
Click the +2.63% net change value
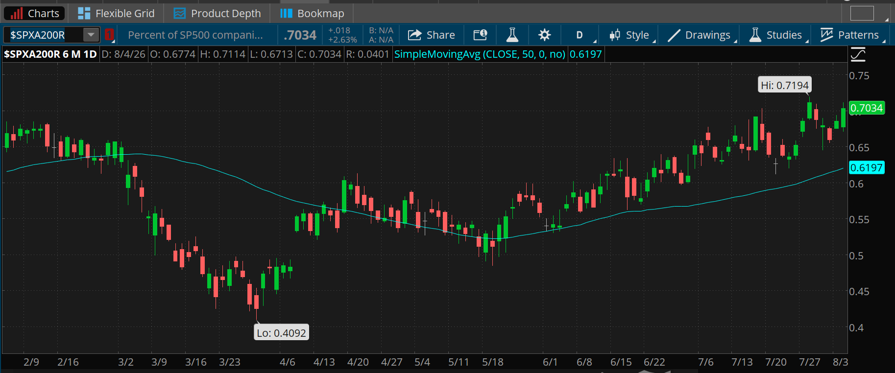point(342,40)
